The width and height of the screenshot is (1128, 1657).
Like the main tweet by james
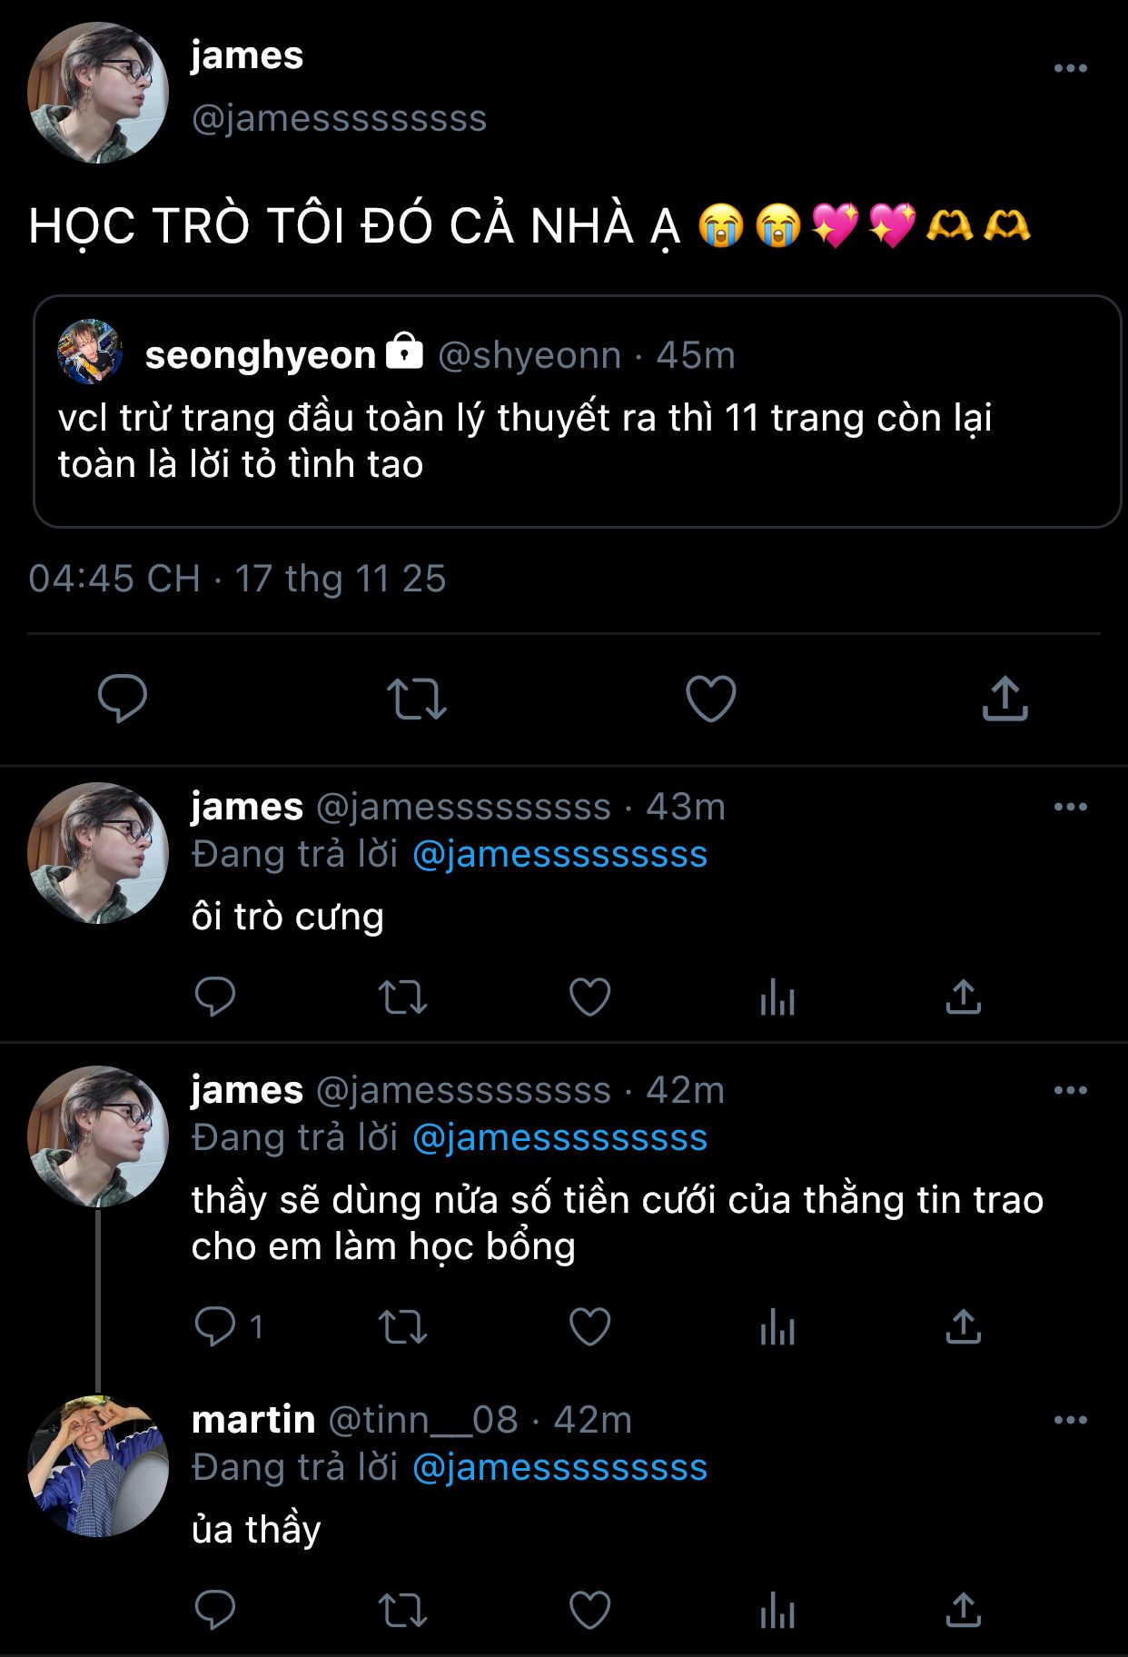click(710, 699)
